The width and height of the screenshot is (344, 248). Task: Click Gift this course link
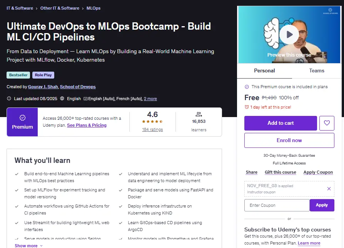pyautogui.click(x=281, y=172)
